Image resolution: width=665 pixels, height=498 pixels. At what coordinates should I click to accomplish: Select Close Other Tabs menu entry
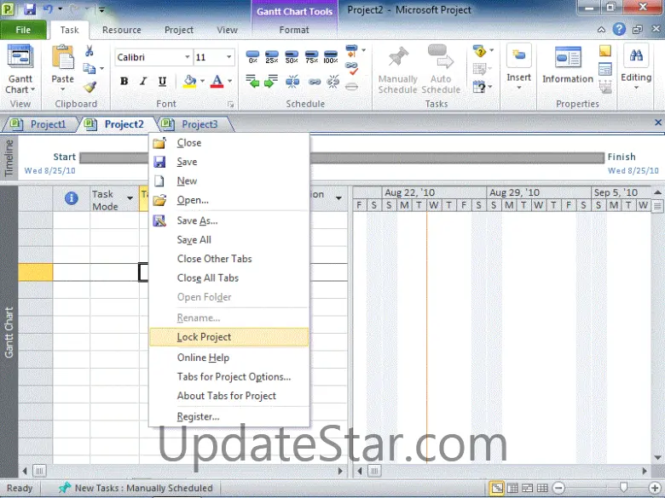229,259
